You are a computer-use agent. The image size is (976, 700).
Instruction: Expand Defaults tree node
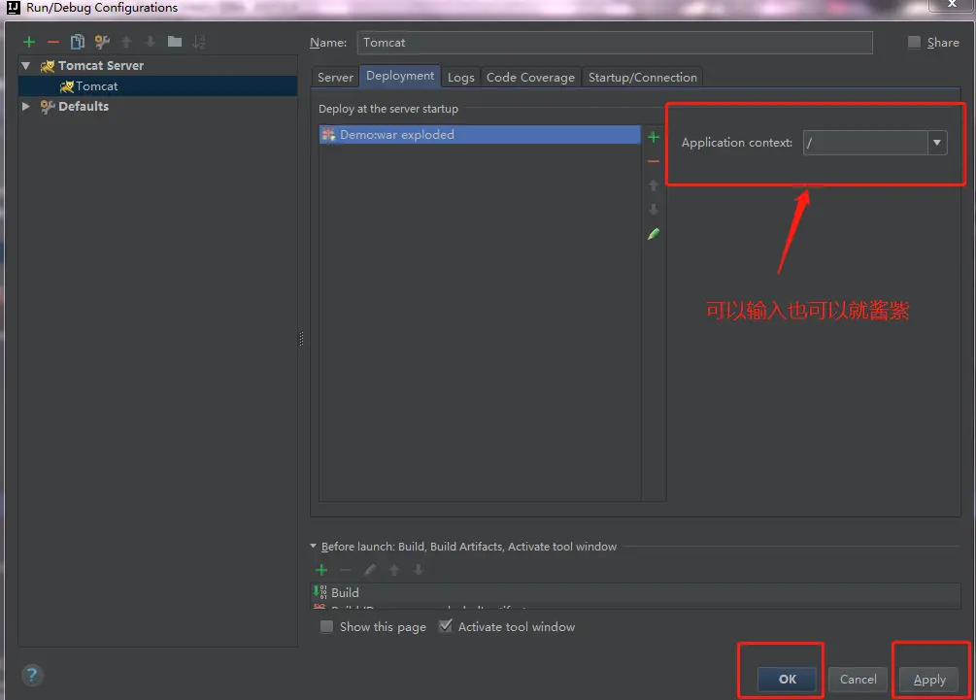[25, 107]
